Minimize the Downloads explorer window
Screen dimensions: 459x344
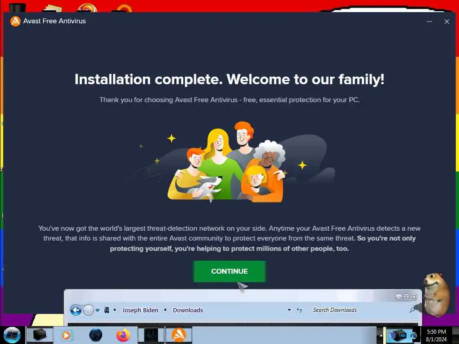pos(398,297)
